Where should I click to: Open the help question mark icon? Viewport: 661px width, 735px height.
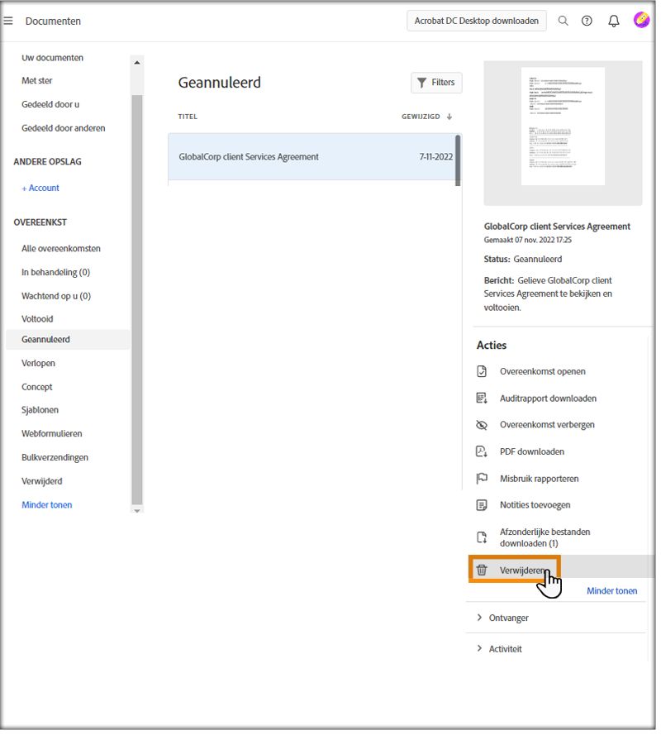(587, 21)
